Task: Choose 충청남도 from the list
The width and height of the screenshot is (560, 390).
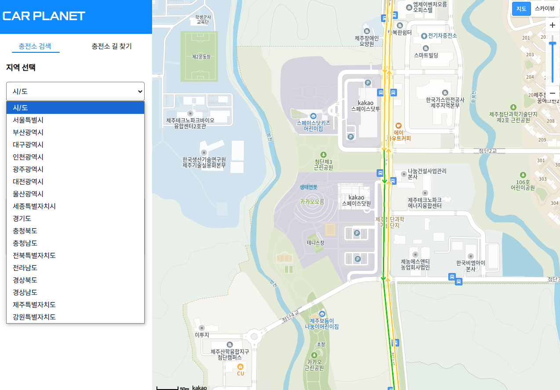Action: click(x=75, y=243)
